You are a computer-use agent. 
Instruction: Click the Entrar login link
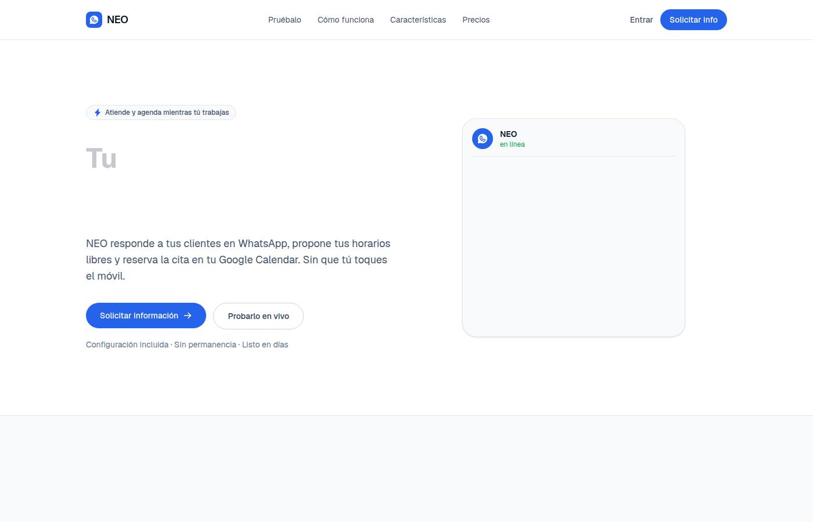click(x=641, y=20)
